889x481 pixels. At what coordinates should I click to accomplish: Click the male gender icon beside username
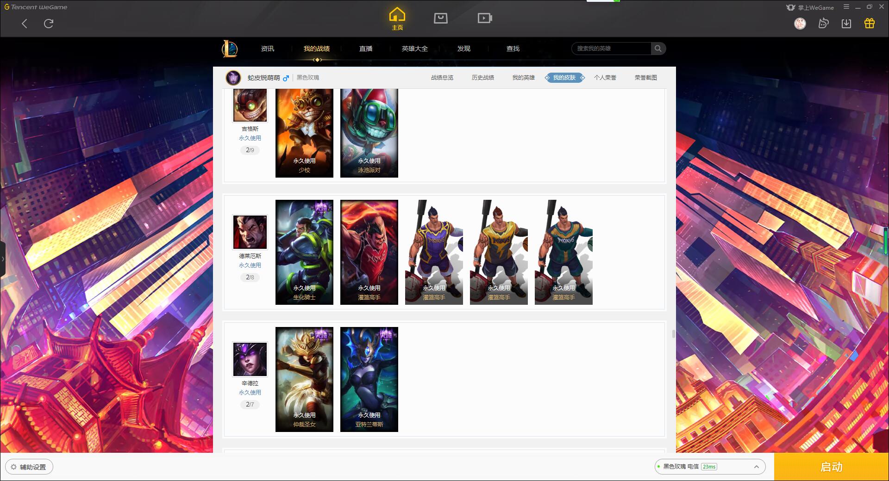pyautogui.click(x=286, y=78)
